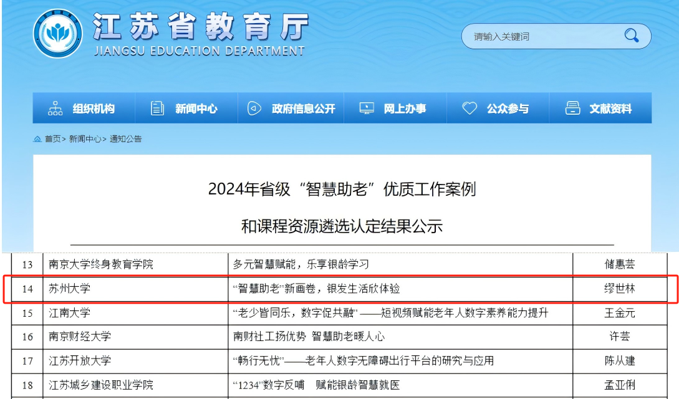The width and height of the screenshot is (679, 399).
Task: Select the name cell 储惠芸
Action: click(x=620, y=264)
